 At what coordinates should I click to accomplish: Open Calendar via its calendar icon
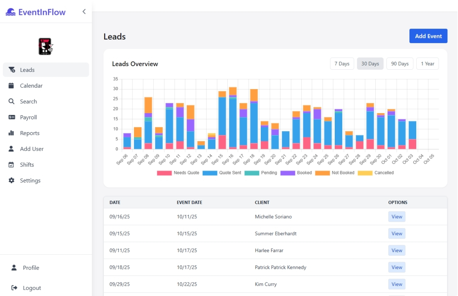[x=12, y=86]
